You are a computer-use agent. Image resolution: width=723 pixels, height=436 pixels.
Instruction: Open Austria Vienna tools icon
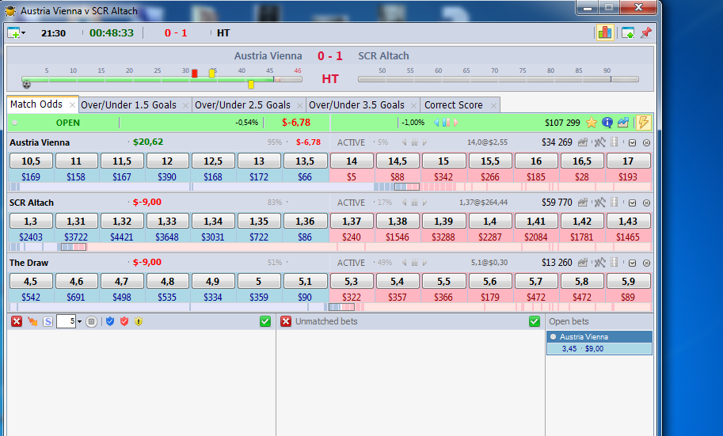(x=599, y=142)
